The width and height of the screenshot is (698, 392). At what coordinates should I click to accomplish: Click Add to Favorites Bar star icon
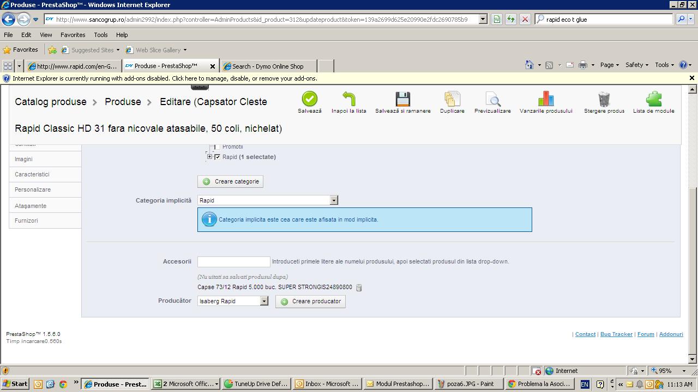point(52,50)
